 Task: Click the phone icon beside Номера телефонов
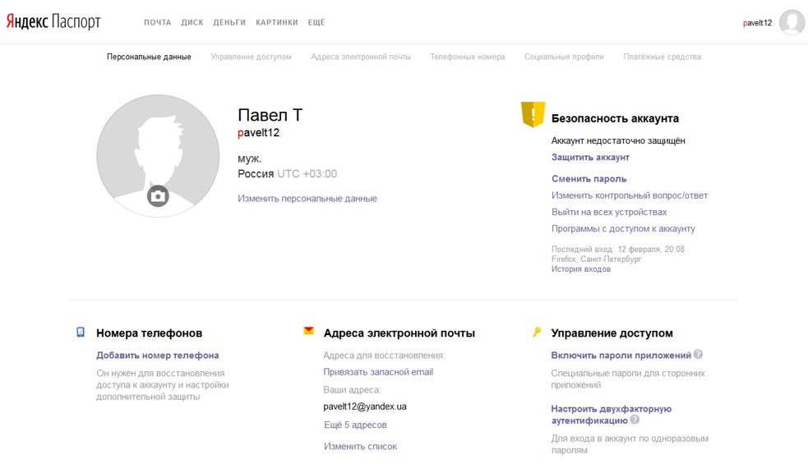click(x=81, y=333)
